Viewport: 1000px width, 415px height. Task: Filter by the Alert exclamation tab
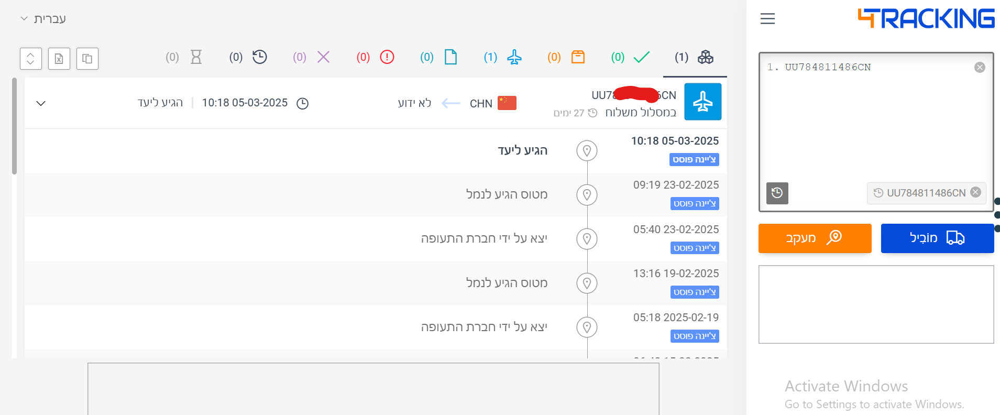pyautogui.click(x=376, y=57)
